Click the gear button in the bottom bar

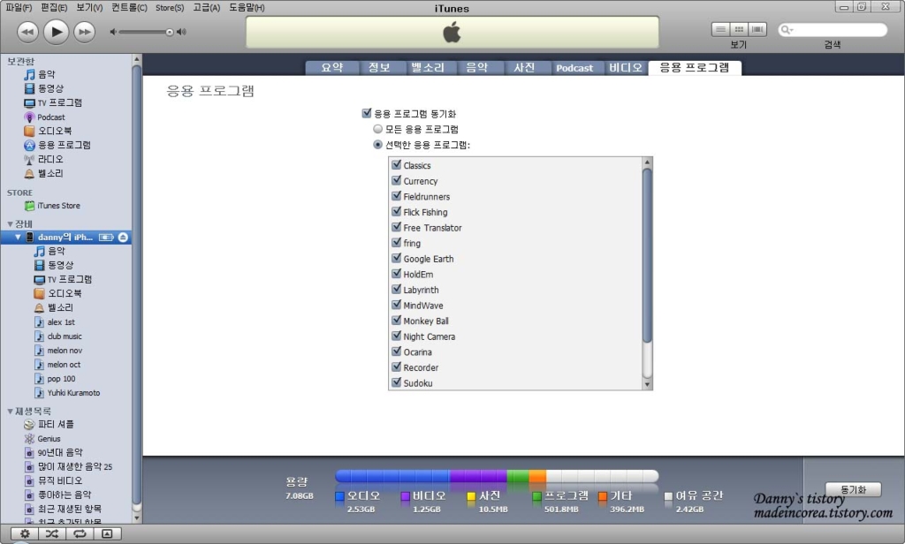[25, 533]
